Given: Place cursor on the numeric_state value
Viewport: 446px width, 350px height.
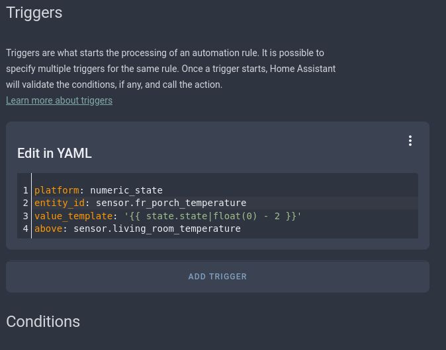Looking at the screenshot, I should pyautogui.click(x=126, y=190).
